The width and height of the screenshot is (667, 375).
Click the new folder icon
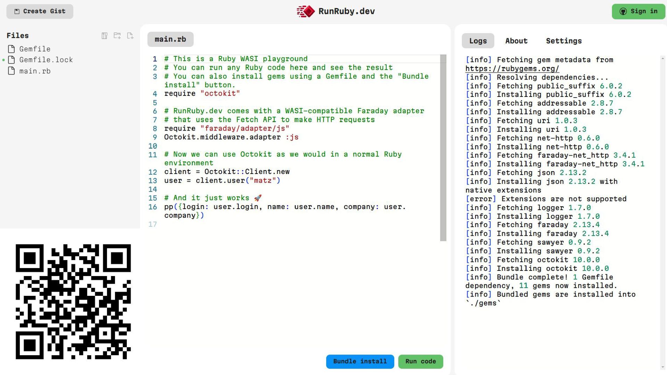(117, 36)
